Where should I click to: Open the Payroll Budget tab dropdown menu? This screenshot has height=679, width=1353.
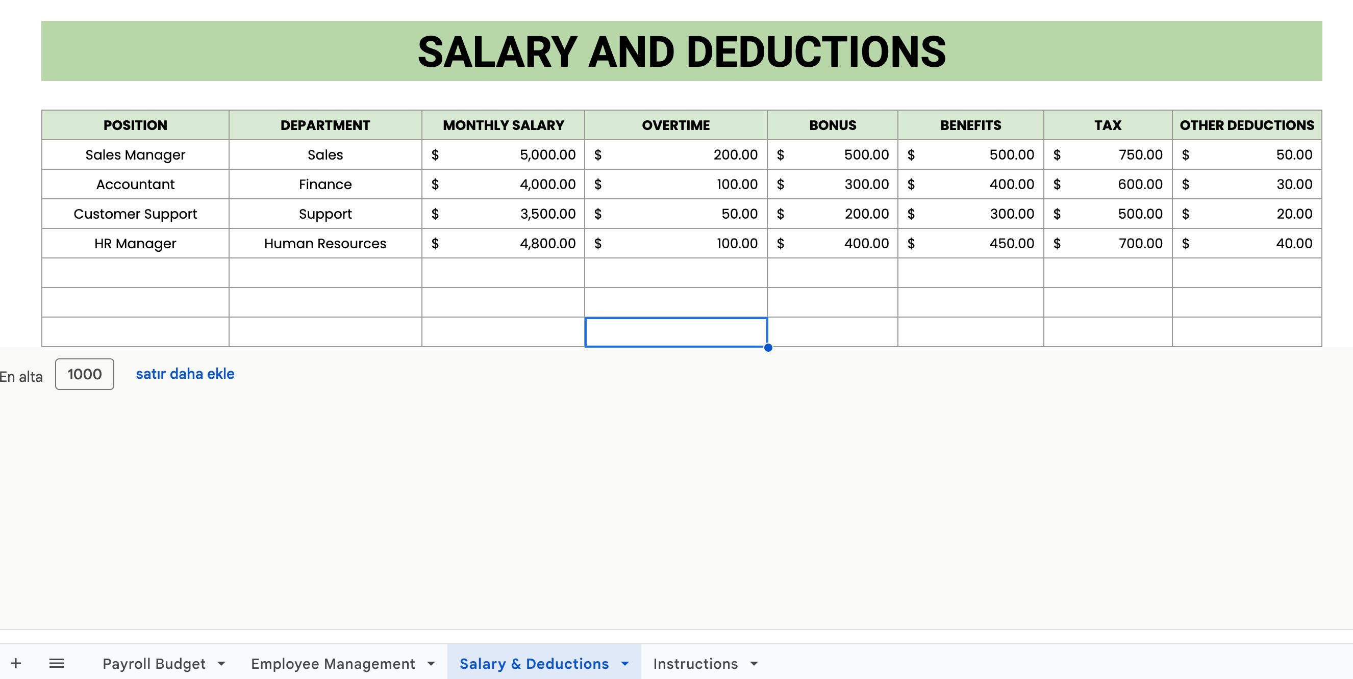pyautogui.click(x=220, y=663)
